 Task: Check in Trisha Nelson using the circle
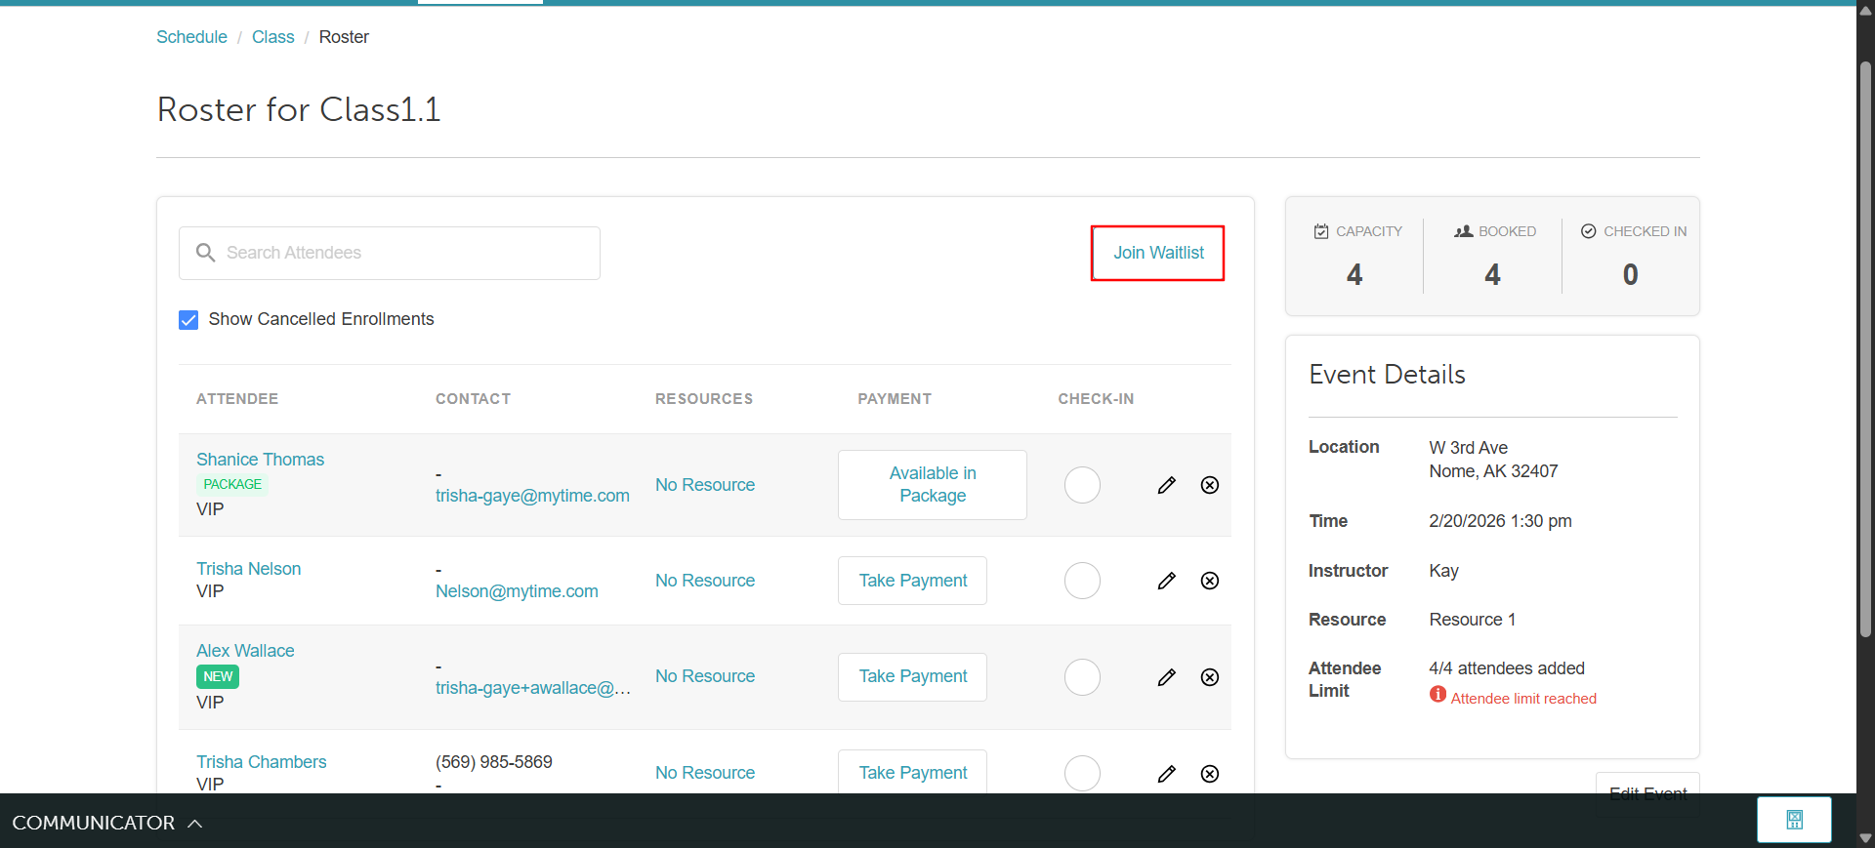pyautogui.click(x=1082, y=581)
